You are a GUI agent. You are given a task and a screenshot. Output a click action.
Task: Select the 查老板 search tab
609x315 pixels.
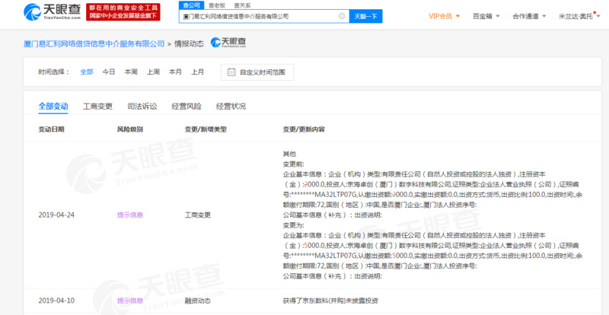(x=217, y=5)
